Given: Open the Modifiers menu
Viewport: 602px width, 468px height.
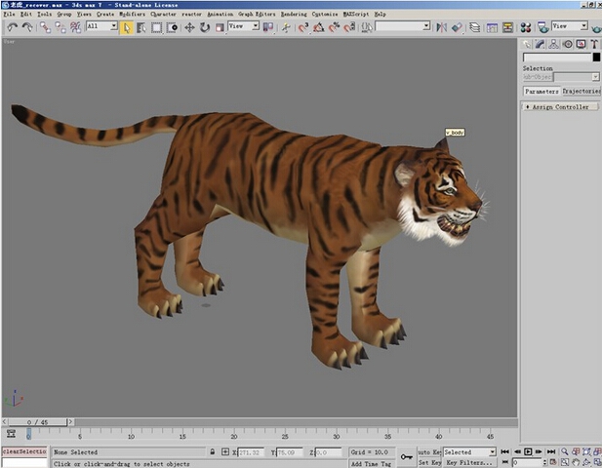Looking at the screenshot, I should click(x=132, y=15).
